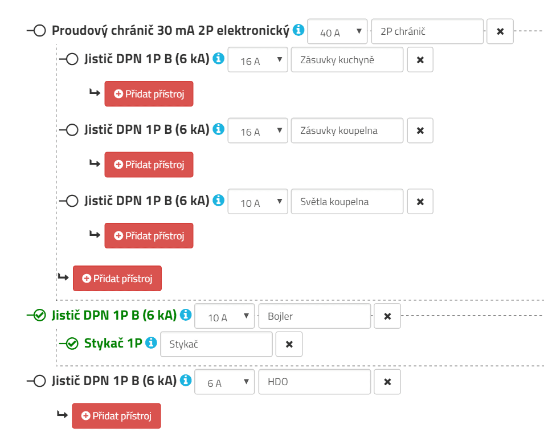The height and width of the screenshot is (441, 544).
Task: Open the 40 A current dropdown
Action: click(338, 32)
